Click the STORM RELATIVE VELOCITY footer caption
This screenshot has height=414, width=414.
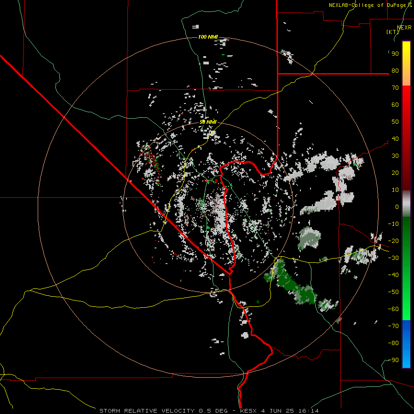(209, 411)
